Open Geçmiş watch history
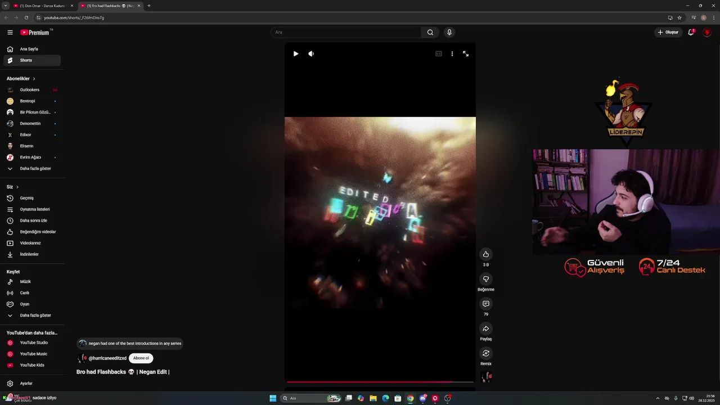The width and height of the screenshot is (720, 405). 32,198
